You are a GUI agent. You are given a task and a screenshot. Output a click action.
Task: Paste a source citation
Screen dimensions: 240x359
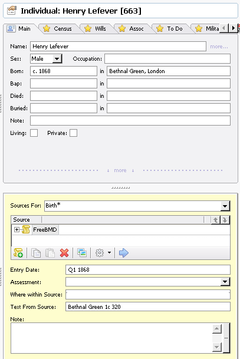[x=50, y=253]
